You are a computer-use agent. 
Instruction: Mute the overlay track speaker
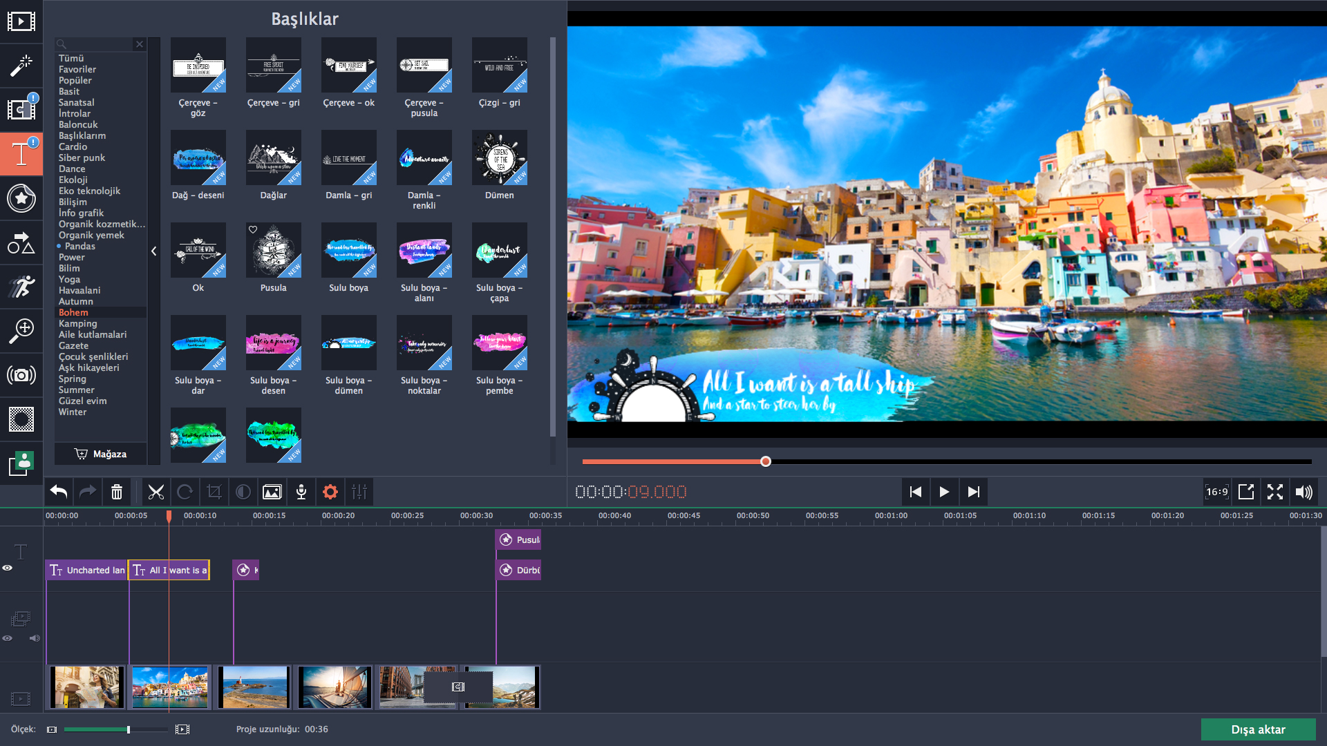coord(34,638)
